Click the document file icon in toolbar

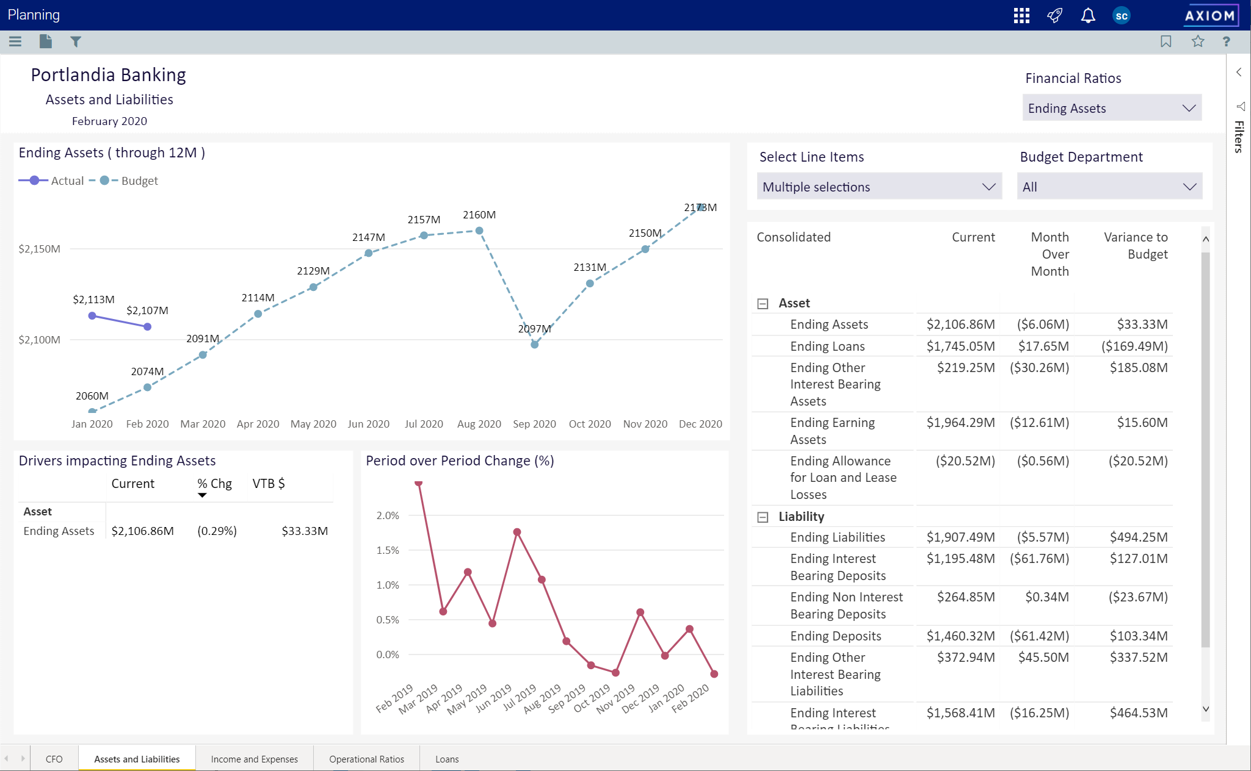[x=46, y=41]
